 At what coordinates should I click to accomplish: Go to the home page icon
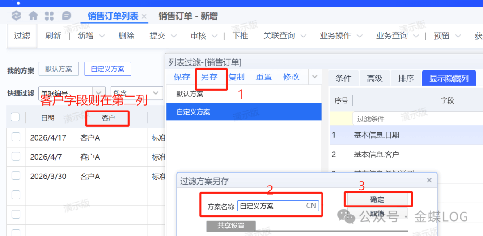tap(33, 16)
